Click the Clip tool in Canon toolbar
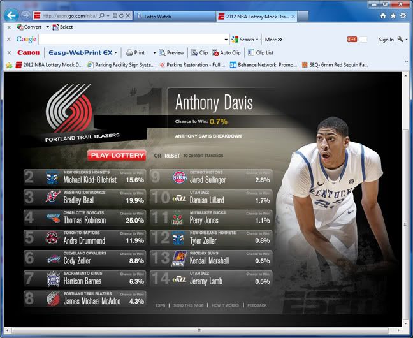The height and width of the screenshot is (338, 413). coord(199,53)
